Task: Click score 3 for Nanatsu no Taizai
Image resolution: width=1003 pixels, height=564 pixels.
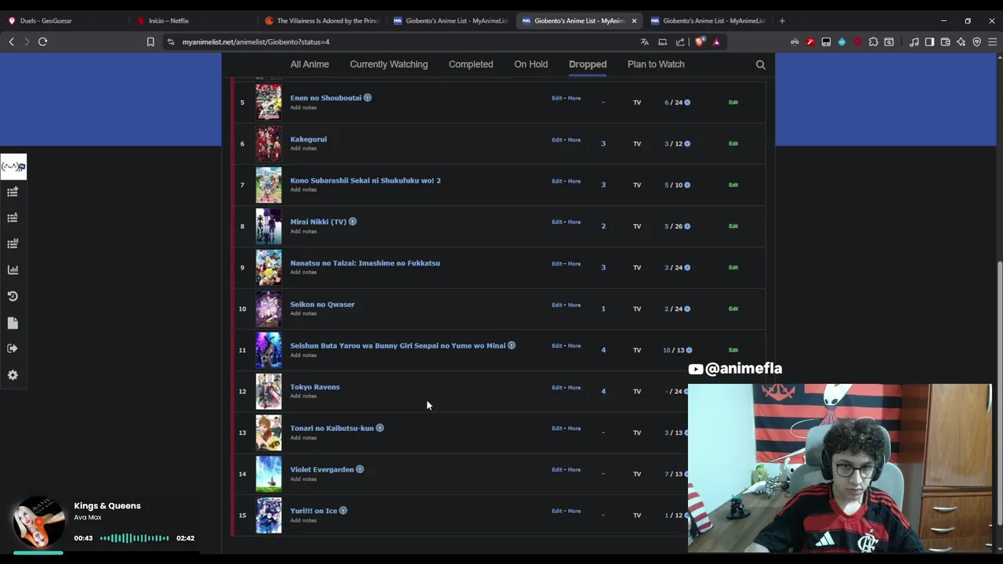Action: tap(603, 267)
